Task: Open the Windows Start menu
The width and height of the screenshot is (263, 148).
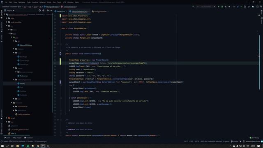Action: click(x=2, y=146)
